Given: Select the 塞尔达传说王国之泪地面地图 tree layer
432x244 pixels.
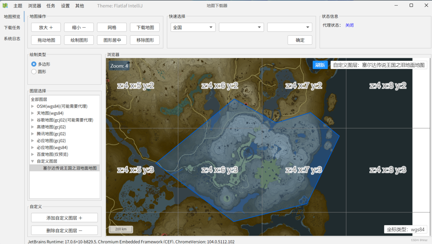Looking at the screenshot, I should 65,168.
